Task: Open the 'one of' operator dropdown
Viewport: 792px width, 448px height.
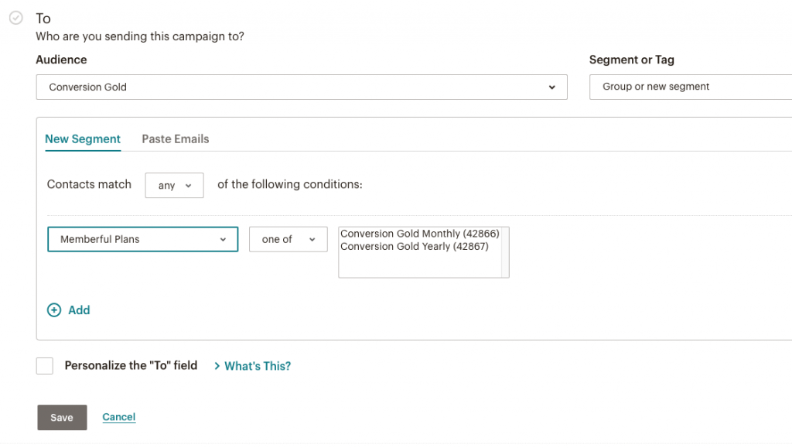Action: pos(288,239)
